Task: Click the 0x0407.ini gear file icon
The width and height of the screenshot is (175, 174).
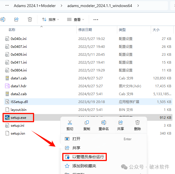Action: click(7, 46)
